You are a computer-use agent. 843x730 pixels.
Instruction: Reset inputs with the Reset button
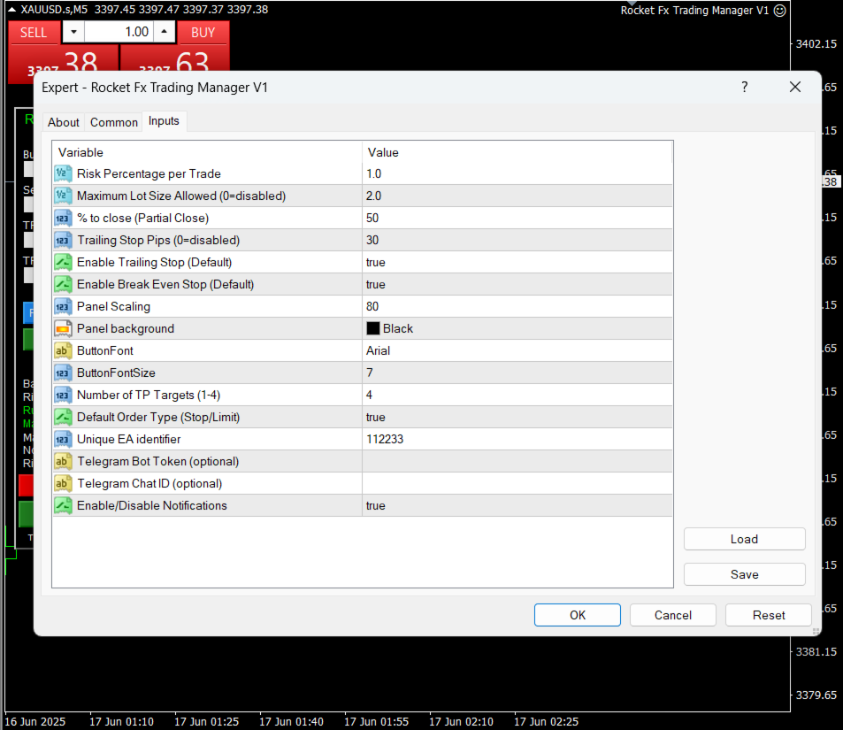(769, 615)
